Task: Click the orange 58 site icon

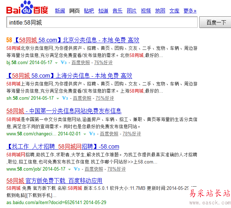Action: coord(9,40)
